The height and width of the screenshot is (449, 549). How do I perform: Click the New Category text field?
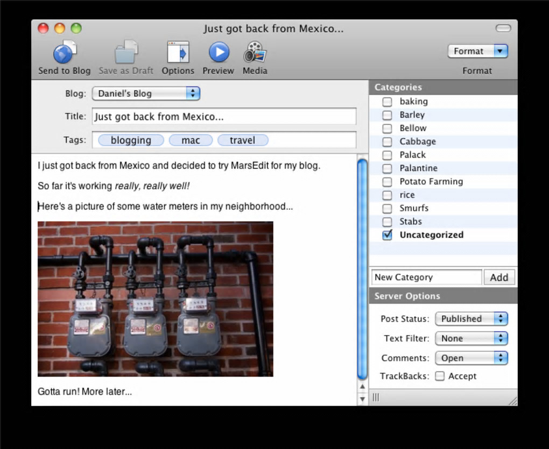pos(426,277)
